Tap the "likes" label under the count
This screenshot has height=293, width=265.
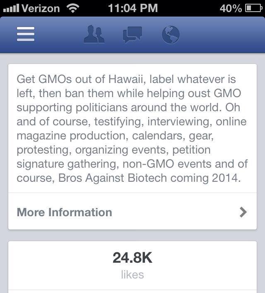click(x=132, y=274)
